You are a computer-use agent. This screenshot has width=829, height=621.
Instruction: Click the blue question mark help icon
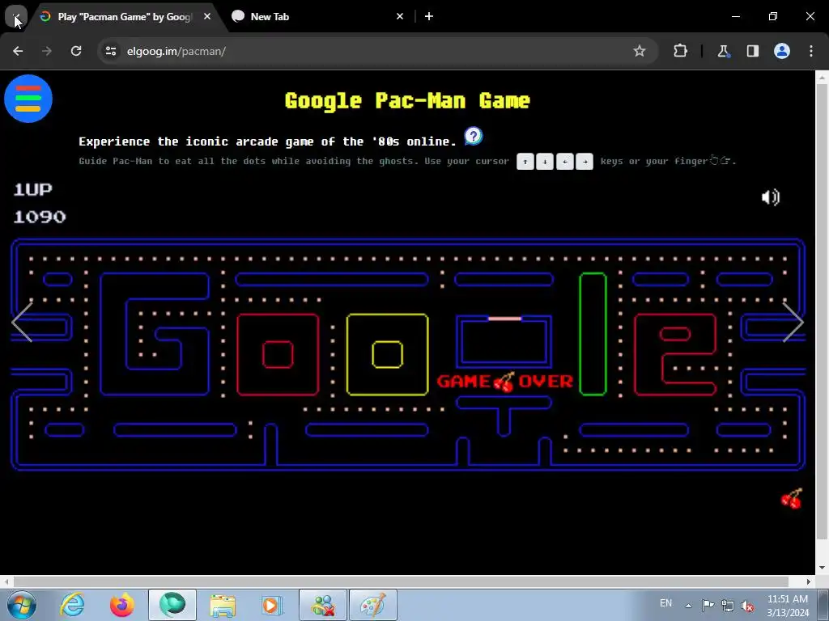click(473, 136)
